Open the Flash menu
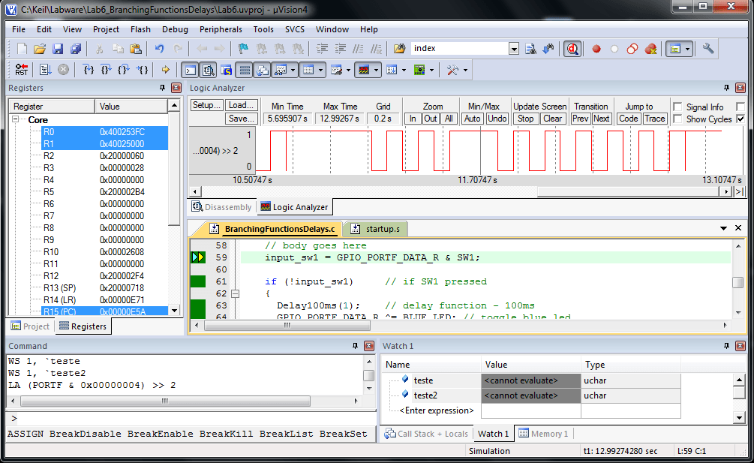The height and width of the screenshot is (463, 754). pos(140,29)
